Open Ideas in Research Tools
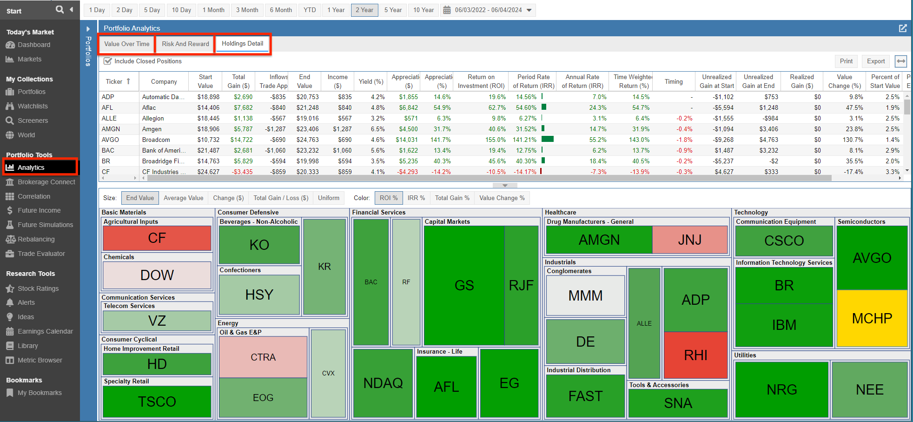913x422 pixels. (26, 317)
